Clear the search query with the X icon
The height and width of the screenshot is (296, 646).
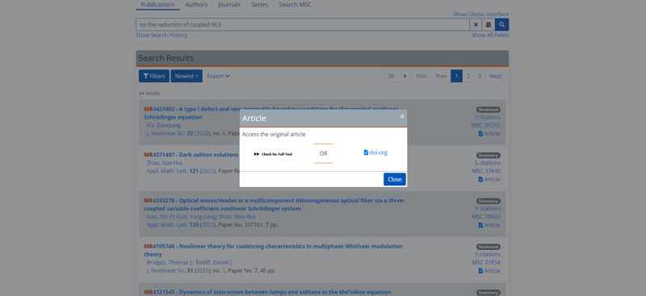click(x=476, y=25)
